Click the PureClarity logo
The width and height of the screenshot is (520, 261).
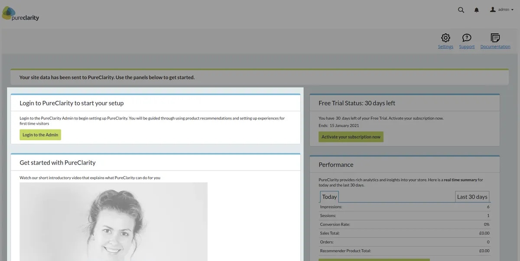pyautogui.click(x=20, y=14)
